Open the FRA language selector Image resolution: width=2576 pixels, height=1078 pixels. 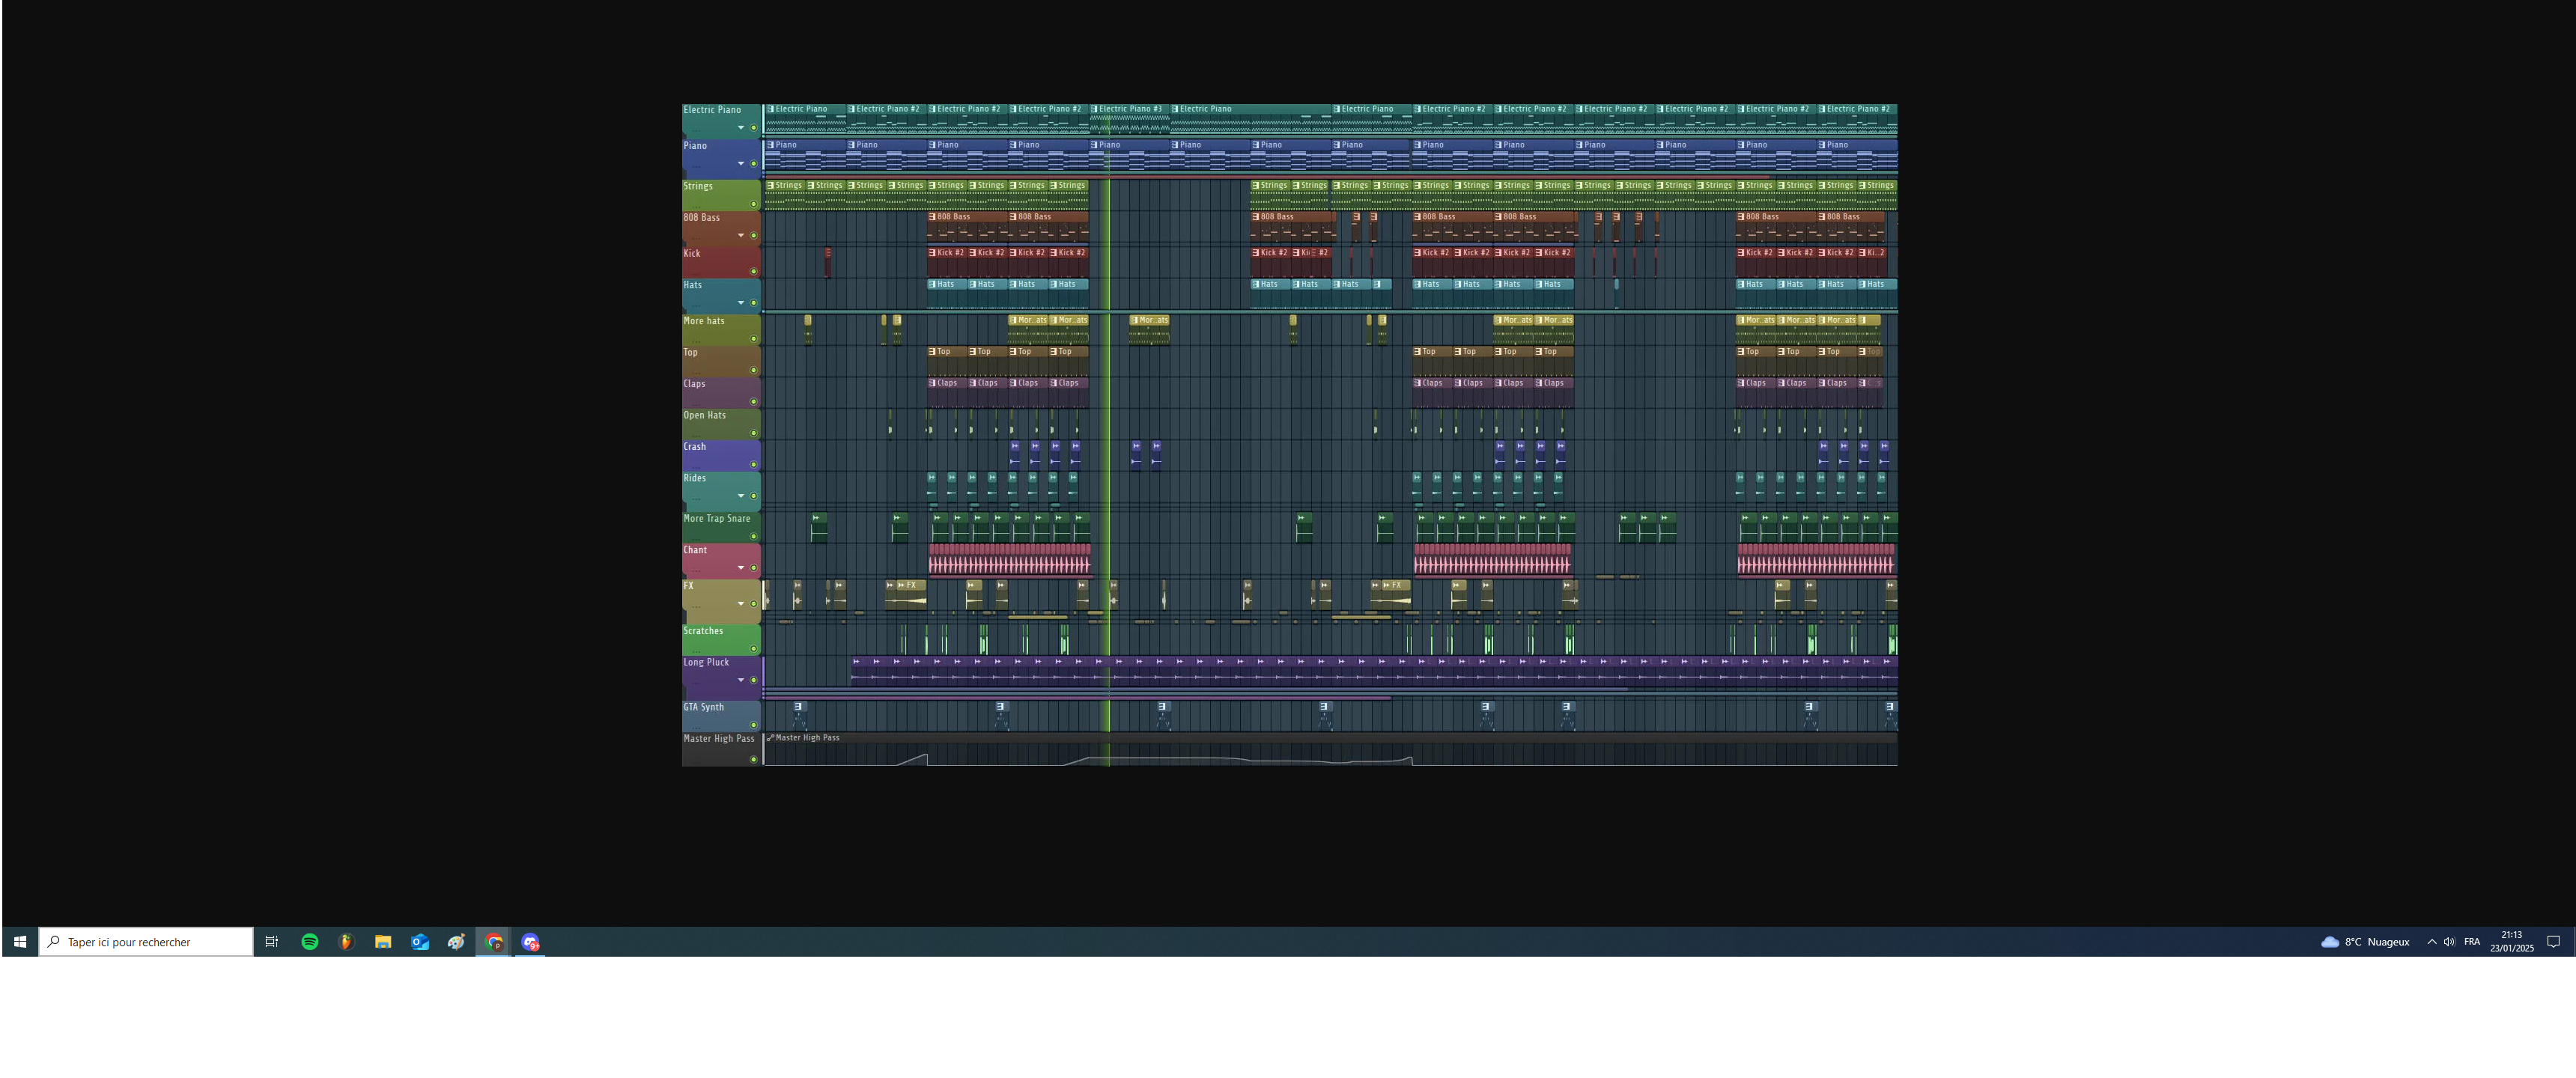coord(2472,942)
